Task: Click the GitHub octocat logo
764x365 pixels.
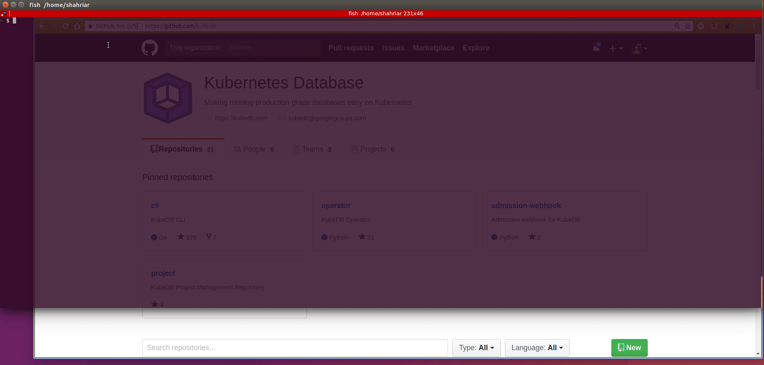Action: pos(149,48)
